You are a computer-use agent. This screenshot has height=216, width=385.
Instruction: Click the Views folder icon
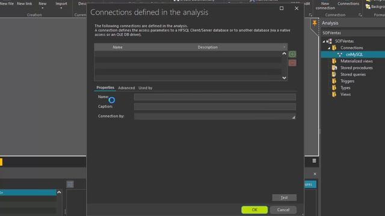(x=334, y=94)
